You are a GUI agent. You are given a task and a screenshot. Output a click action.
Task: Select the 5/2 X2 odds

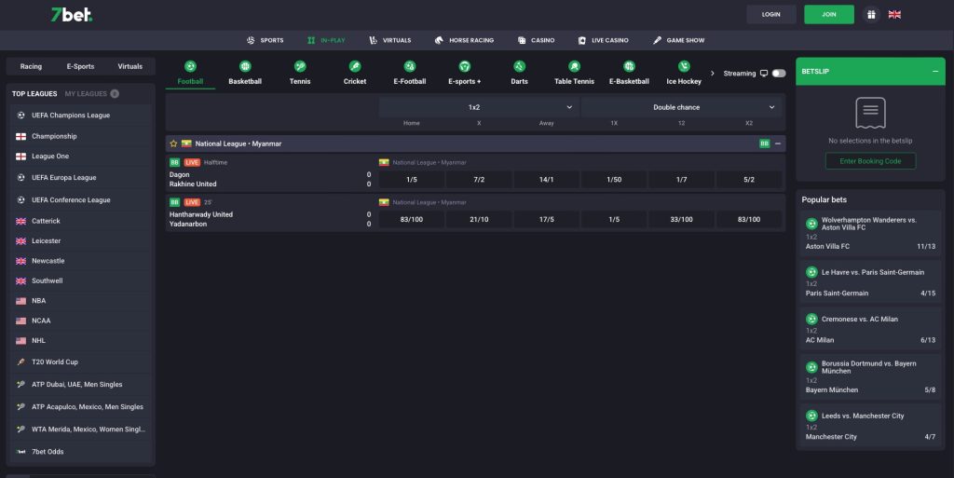tap(749, 180)
